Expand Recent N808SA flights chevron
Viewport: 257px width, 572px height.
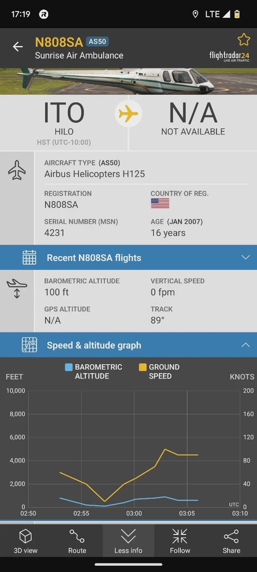point(246,257)
